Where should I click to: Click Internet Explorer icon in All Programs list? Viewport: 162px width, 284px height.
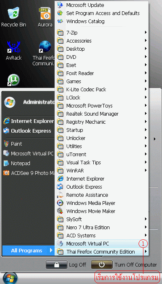(x=60, y=179)
